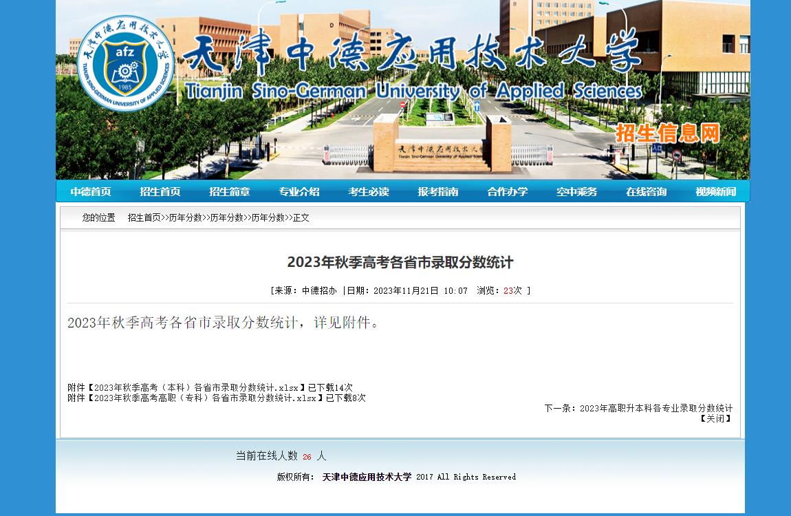Screen dimensions: 791x516
Task: Click 空中乘务 in the navigation bar
Action: click(576, 192)
